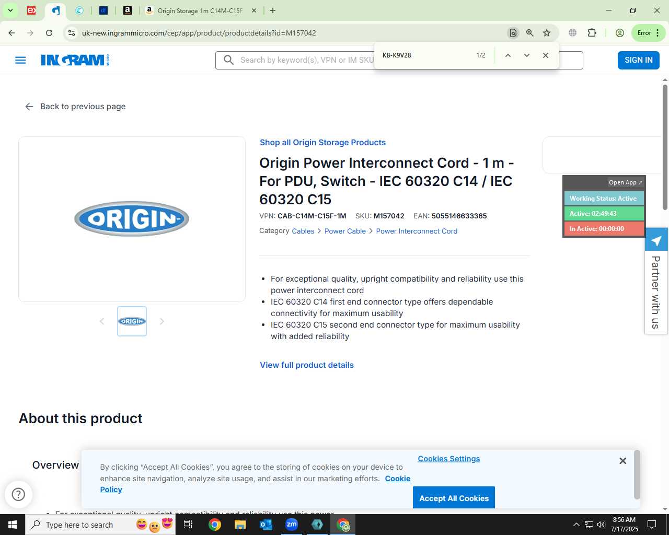Switch to the Amazon tab
Image resolution: width=669 pixels, height=535 pixels.
pyautogui.click(x=127, y=10)
